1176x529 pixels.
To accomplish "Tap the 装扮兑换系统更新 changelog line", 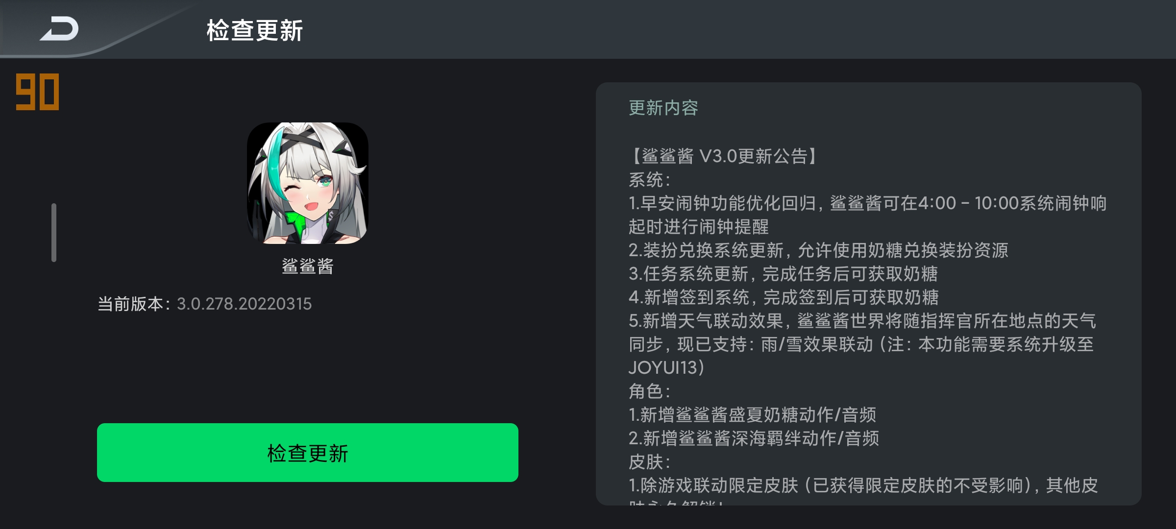I will pyautogui.click(x=818, y=250).
